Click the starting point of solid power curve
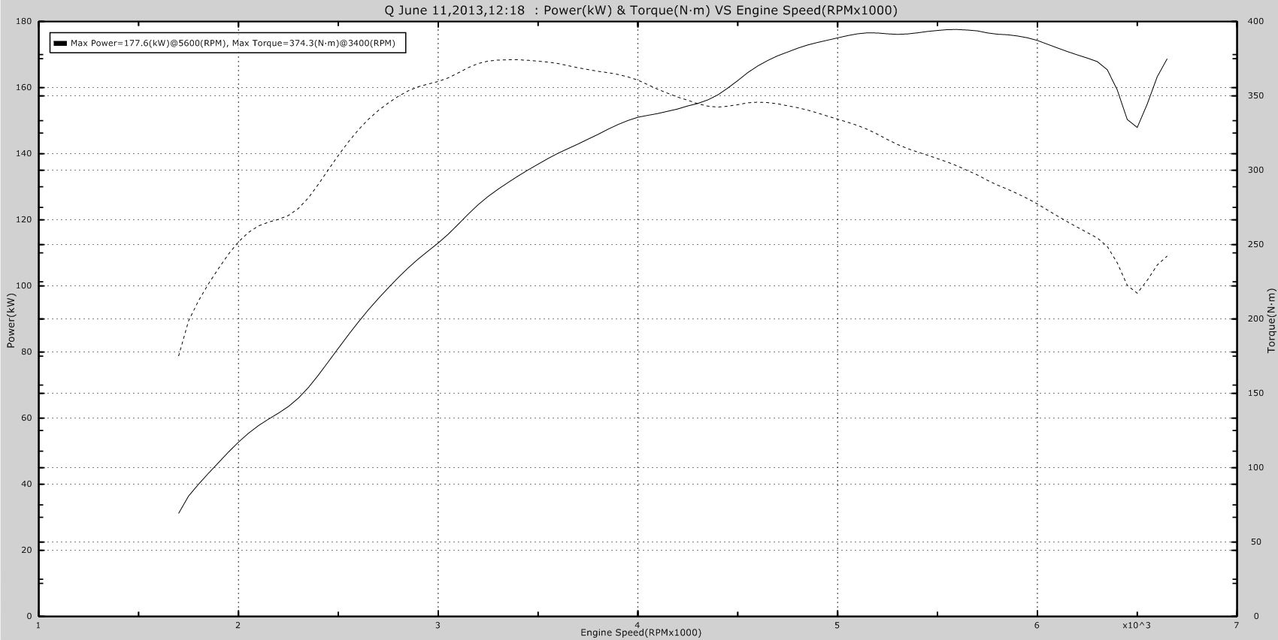Screen dimensions: 1278x640 pos(179,513)
